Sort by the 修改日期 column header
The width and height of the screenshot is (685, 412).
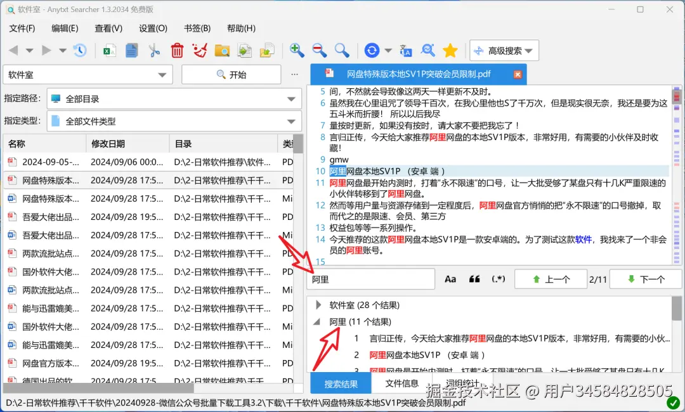127,144
